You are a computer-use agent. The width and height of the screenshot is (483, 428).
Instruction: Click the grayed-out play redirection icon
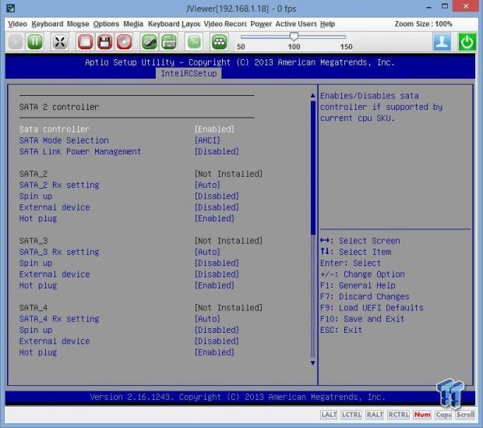(x=16, y=41)
